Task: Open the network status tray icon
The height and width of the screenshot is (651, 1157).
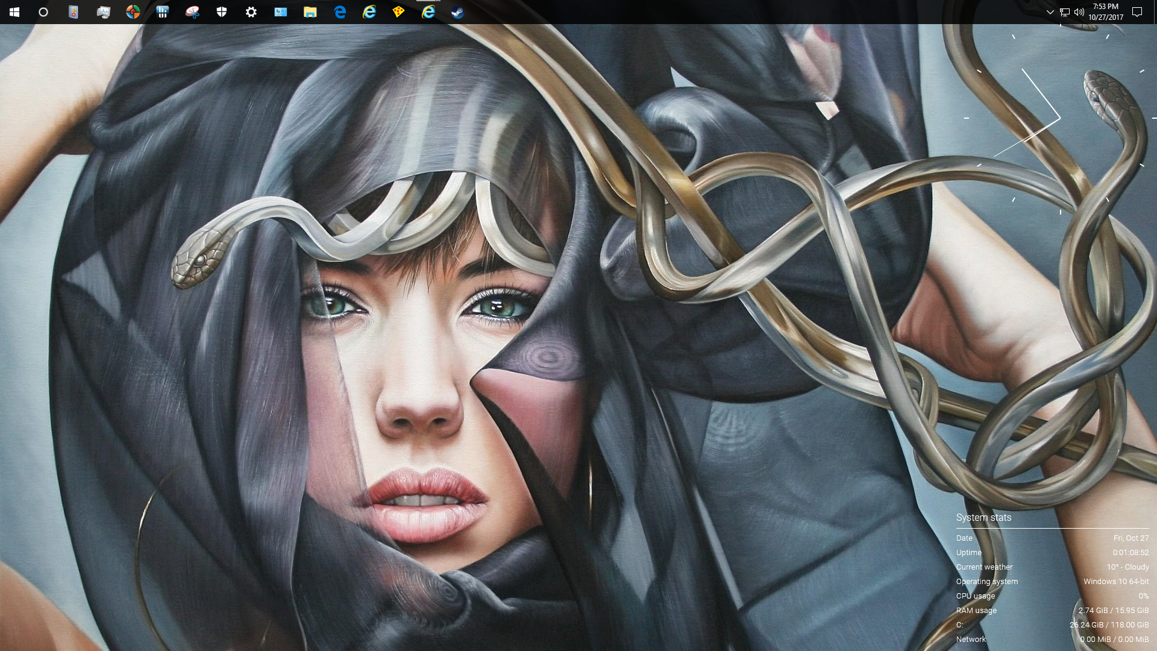Action: coord(1065,12)
